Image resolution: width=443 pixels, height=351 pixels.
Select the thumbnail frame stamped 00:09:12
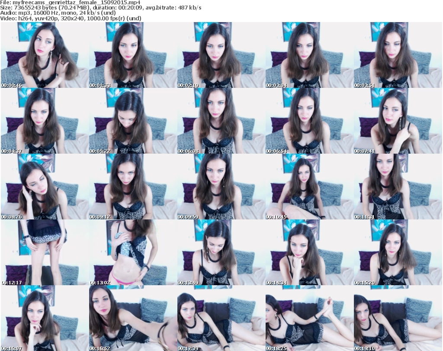133,187
